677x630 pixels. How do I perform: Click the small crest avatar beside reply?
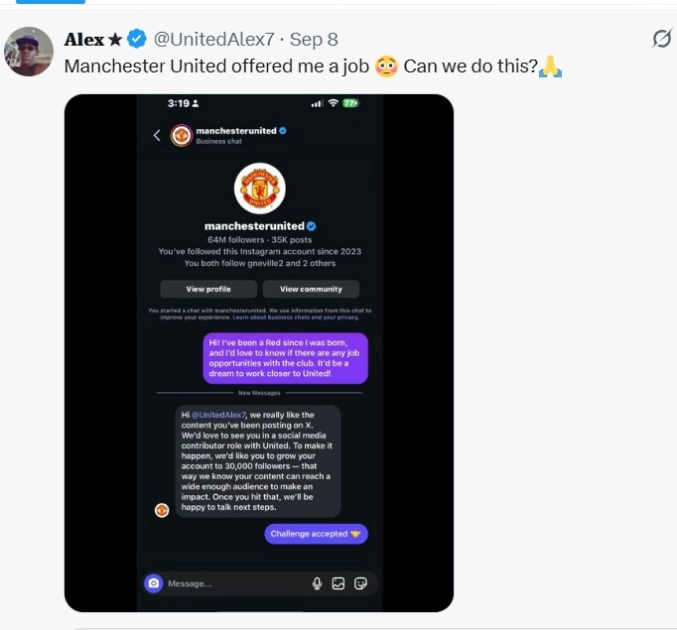[162, 510]
